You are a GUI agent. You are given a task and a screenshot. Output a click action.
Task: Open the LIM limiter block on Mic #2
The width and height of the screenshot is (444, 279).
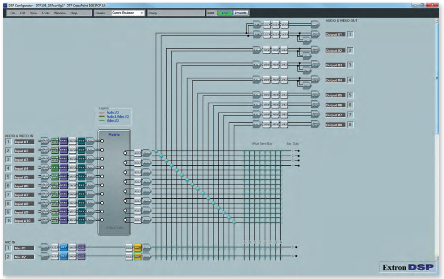(x=81, y=256)
